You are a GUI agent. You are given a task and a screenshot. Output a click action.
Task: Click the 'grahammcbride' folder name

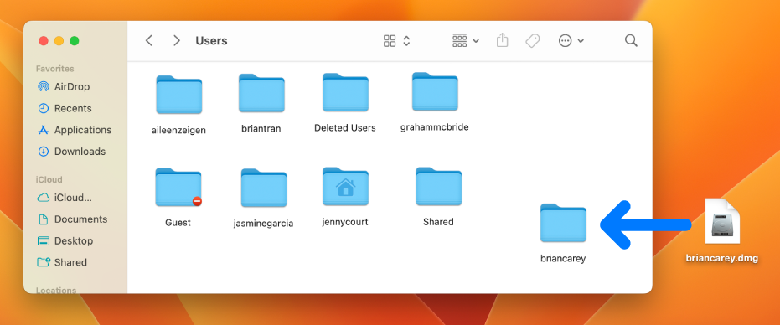click(x=435, y=127)
